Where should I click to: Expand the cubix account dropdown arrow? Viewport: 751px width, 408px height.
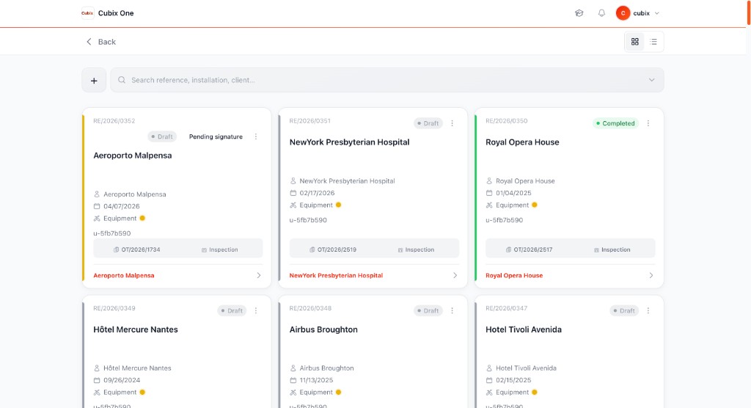[x=657, y=13]
